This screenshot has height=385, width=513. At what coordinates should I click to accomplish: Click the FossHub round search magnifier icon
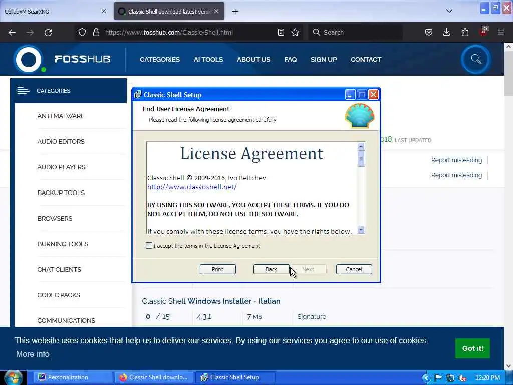tap(476, 59)
